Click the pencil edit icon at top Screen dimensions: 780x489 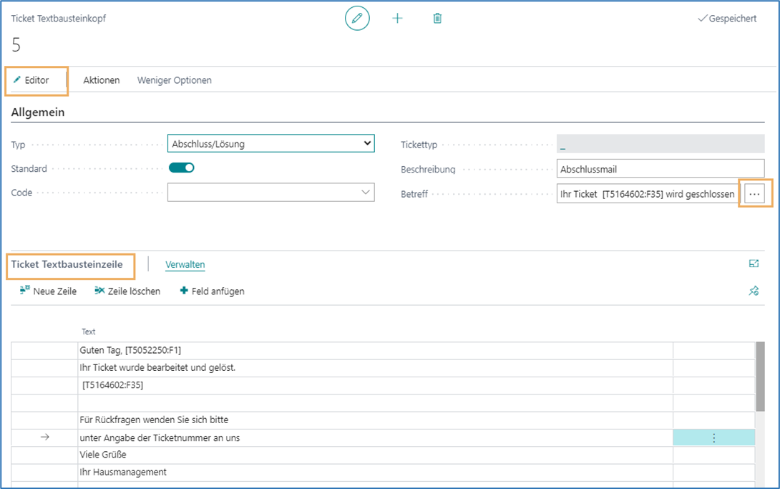click(357, 19)
